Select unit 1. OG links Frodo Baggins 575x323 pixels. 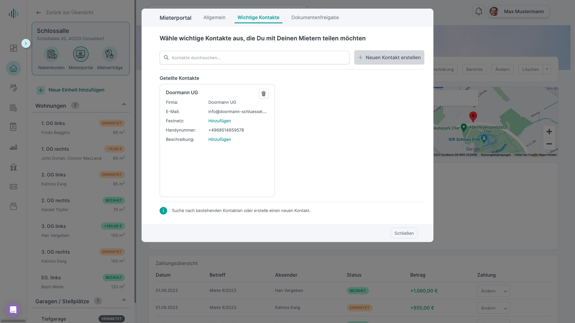[83, 128]
